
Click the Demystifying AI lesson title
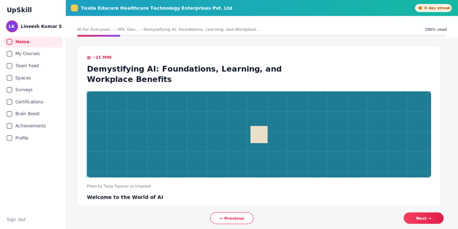pos(184,74)
